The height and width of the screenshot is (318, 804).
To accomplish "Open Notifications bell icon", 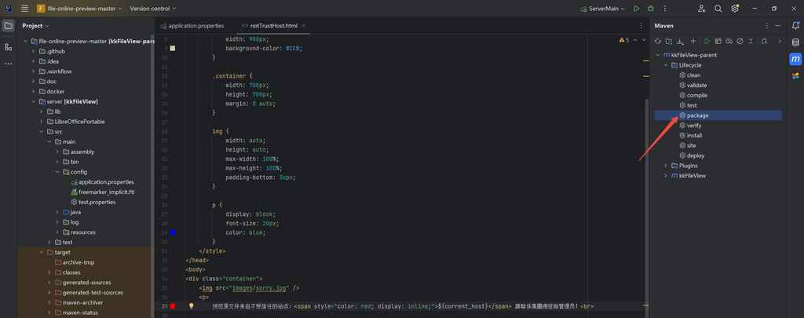I will (x=795, y=26).
